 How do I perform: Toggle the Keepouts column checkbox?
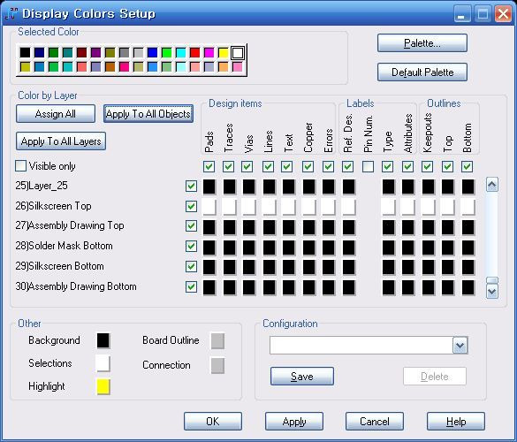click(x=428, y=166)
